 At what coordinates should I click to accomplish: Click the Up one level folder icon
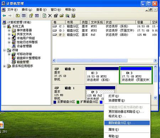[x=18, y=16]
